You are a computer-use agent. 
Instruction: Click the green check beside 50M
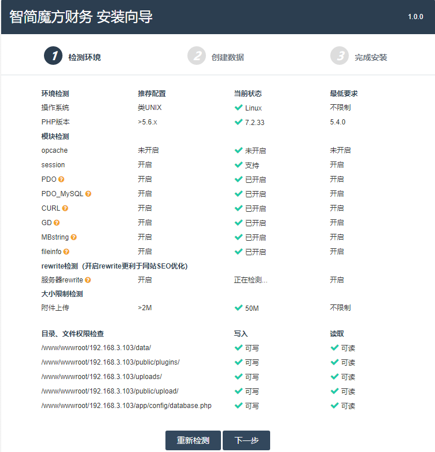click(x=238, y=308)
